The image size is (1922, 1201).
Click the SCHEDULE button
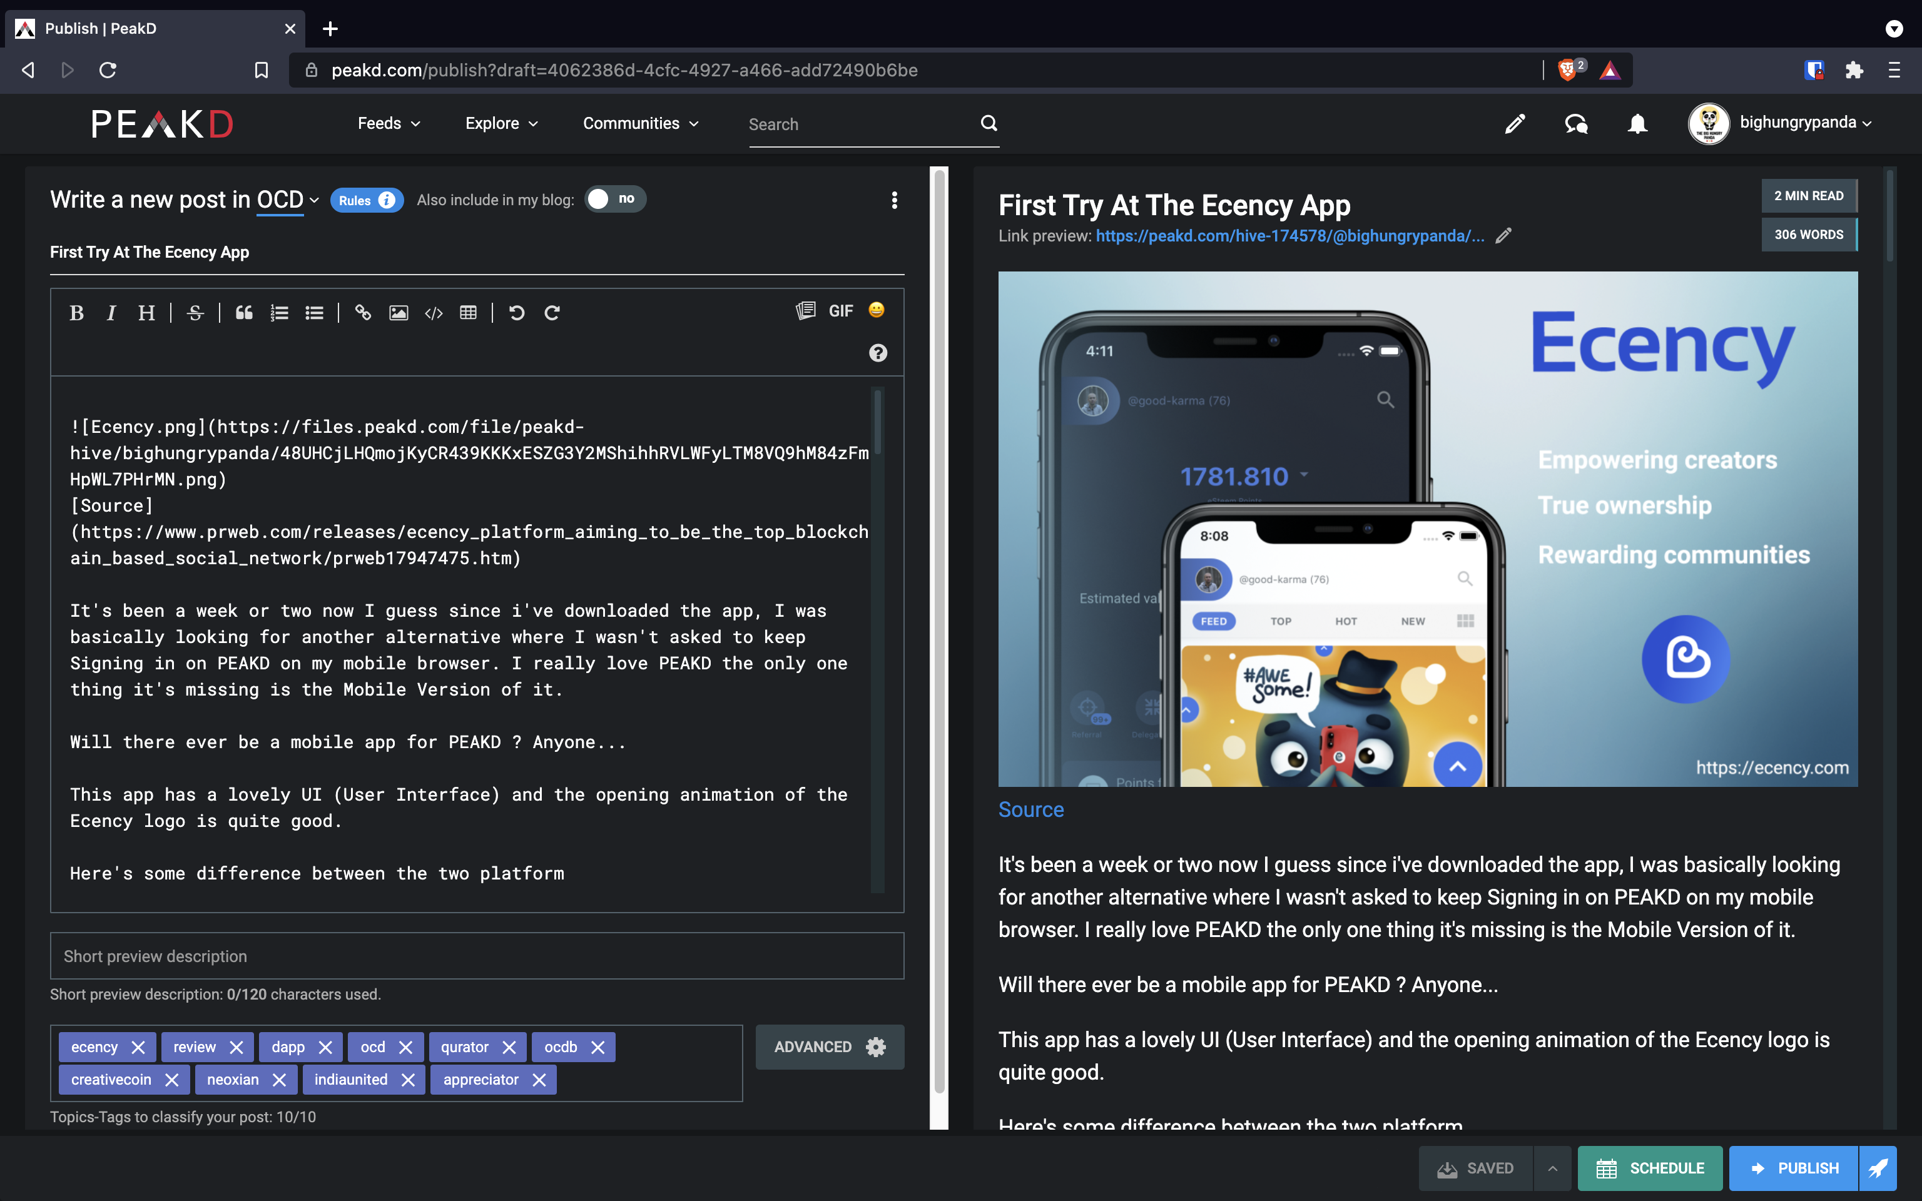point(1650,1168)
